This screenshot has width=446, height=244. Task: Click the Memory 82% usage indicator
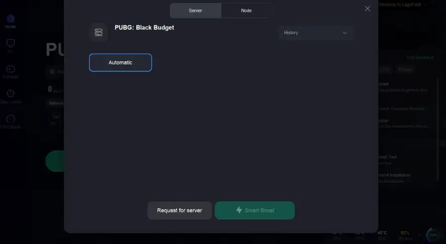click(x=405, y=235)
